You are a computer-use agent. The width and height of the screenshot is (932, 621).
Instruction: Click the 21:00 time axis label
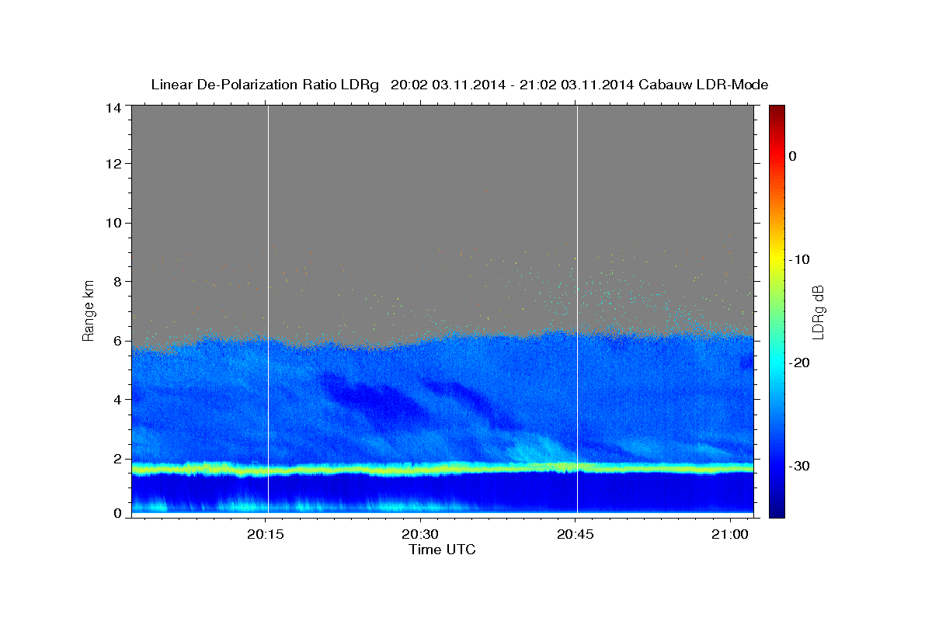coord(730,536)
